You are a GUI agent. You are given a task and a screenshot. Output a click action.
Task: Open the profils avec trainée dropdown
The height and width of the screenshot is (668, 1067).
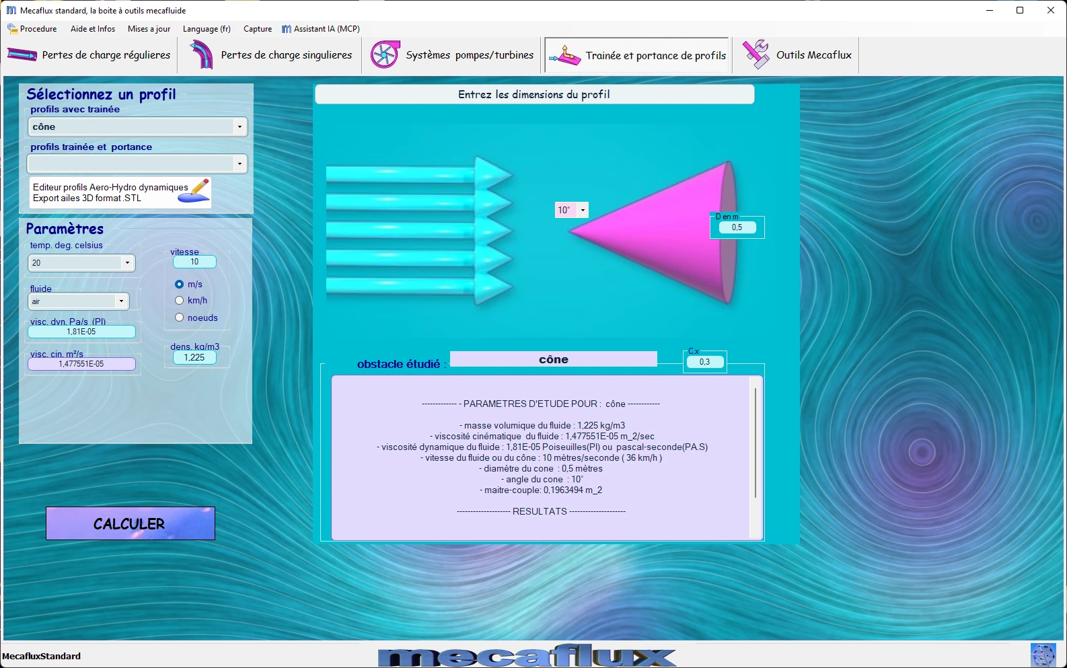240,126
